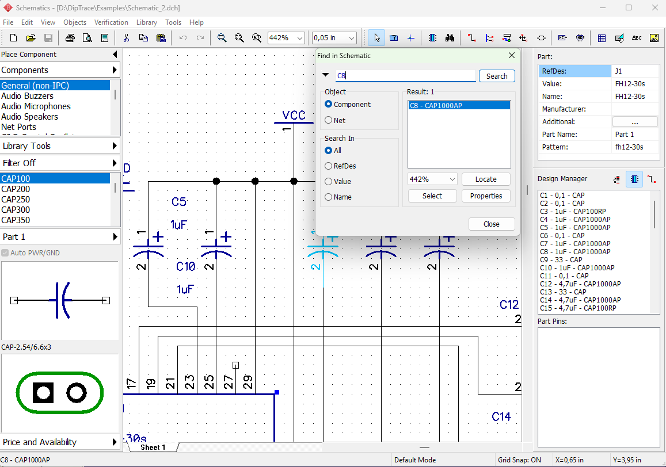Click the insert picture icon
666x467 pixels.
[654, 38]
